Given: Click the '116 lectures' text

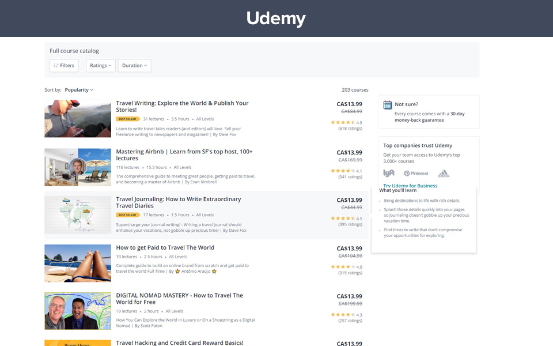Looking at the screenshot, I should (128, 167).
